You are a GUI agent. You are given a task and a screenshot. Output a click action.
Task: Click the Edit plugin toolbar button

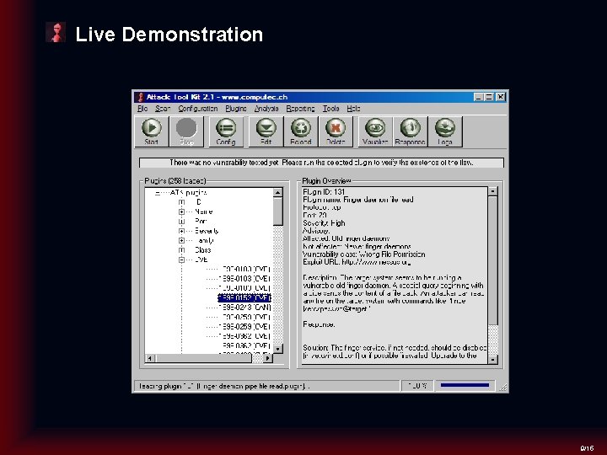click(x=266, y=131)
